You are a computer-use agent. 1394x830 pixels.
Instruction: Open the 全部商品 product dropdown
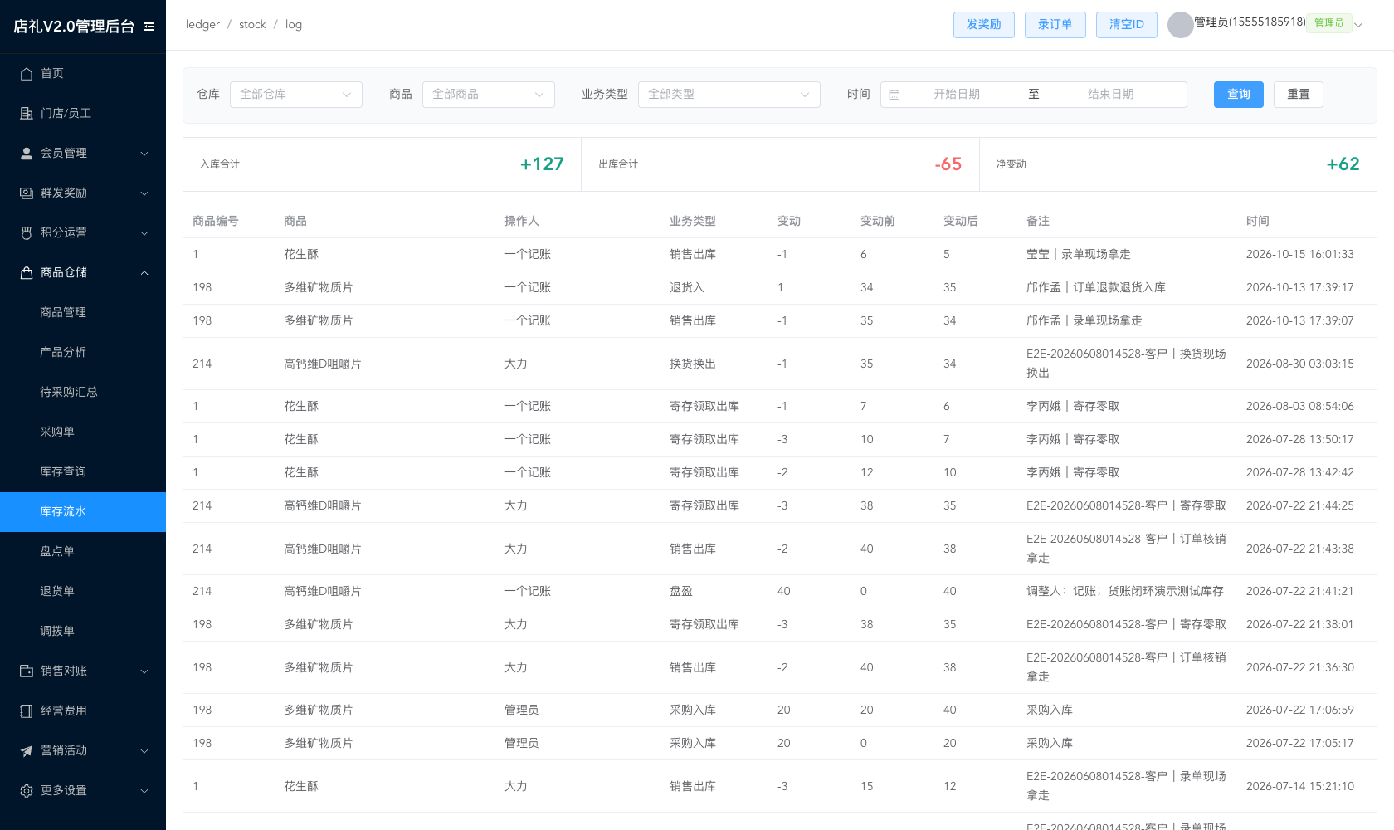click(489, 95)
